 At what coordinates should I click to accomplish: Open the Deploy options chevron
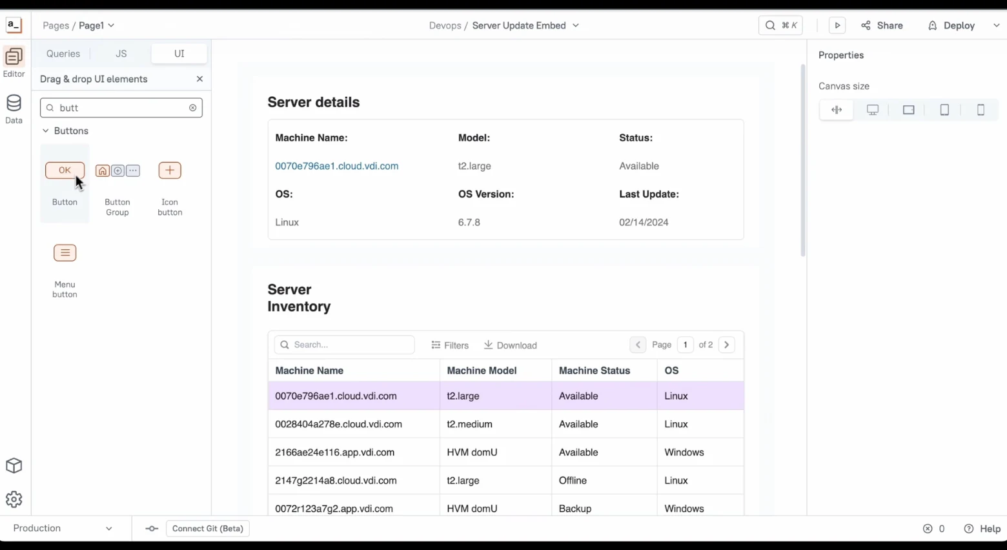(996, 25)
